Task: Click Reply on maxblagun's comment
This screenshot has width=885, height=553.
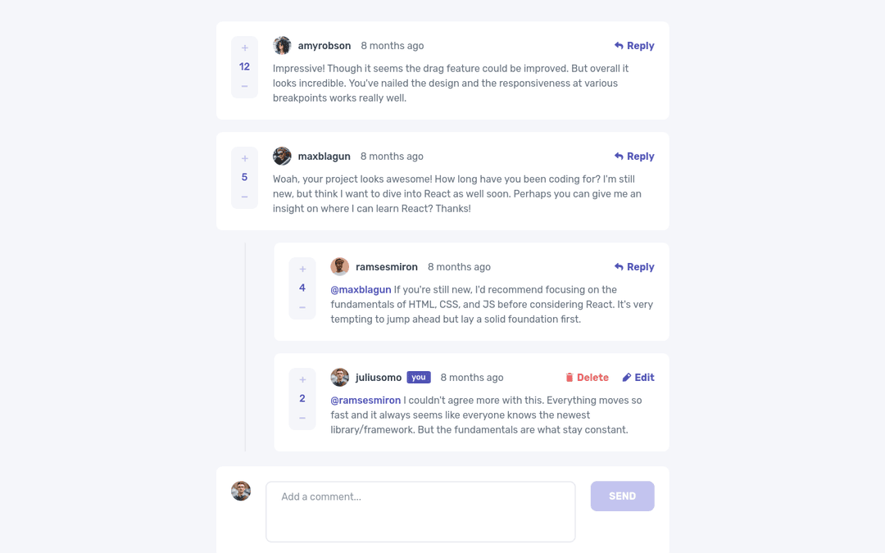Action: pyautogui.click(x=634, y=156)
